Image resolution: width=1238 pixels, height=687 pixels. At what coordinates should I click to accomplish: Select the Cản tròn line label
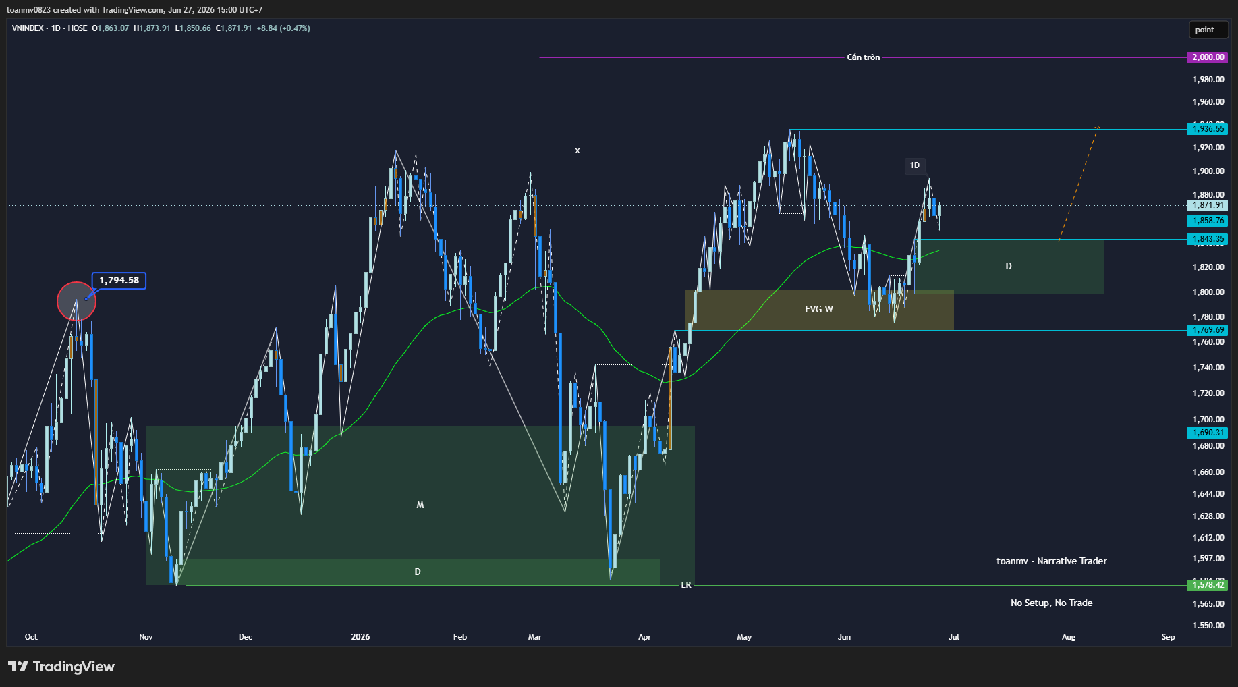coord(864,57)
